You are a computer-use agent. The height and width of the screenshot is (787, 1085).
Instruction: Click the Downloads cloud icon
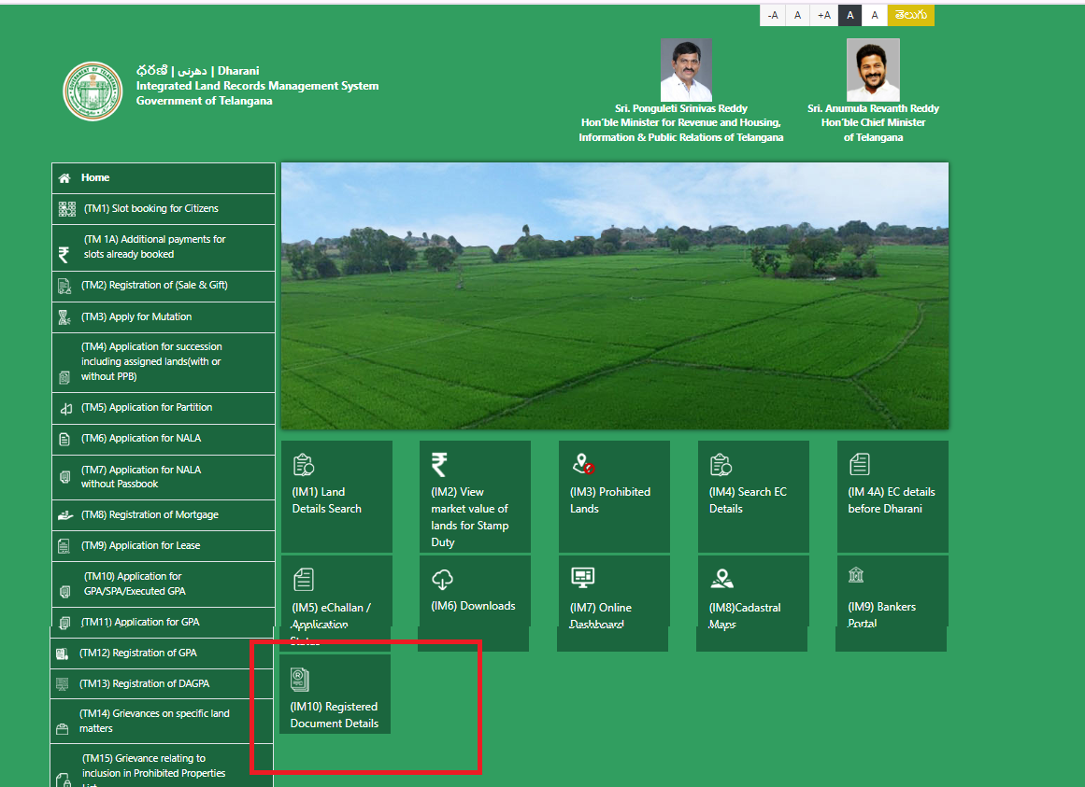click(x=442, y=580)
